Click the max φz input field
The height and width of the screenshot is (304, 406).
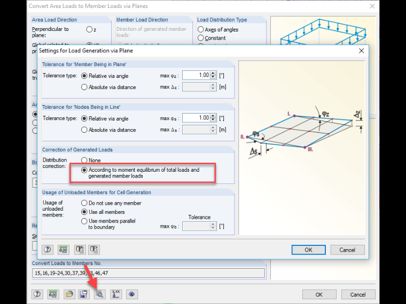(196, 75)
